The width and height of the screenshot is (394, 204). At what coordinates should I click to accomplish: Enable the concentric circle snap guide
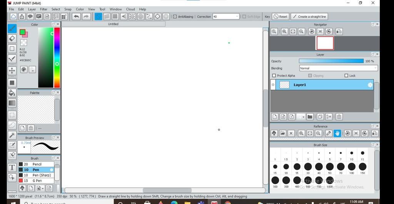(141, 17)
